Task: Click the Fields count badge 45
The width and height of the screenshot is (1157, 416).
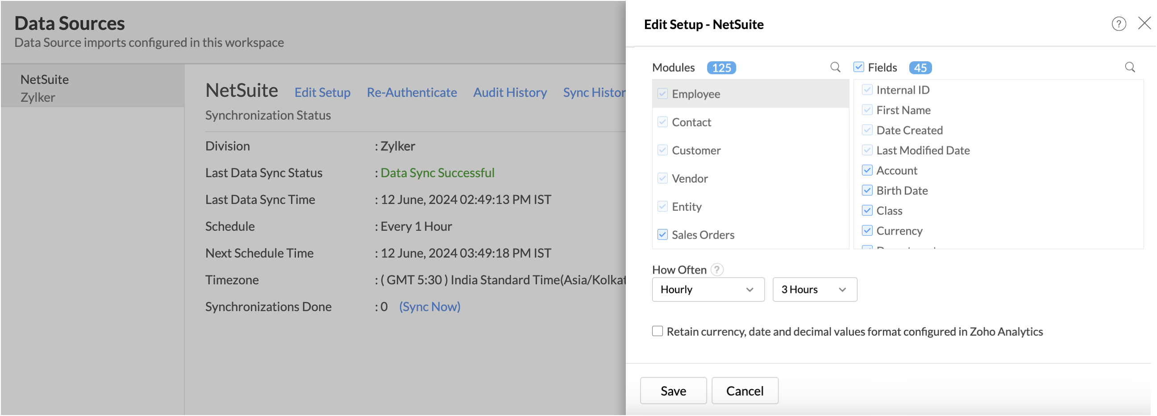Action: coord(920,67)
